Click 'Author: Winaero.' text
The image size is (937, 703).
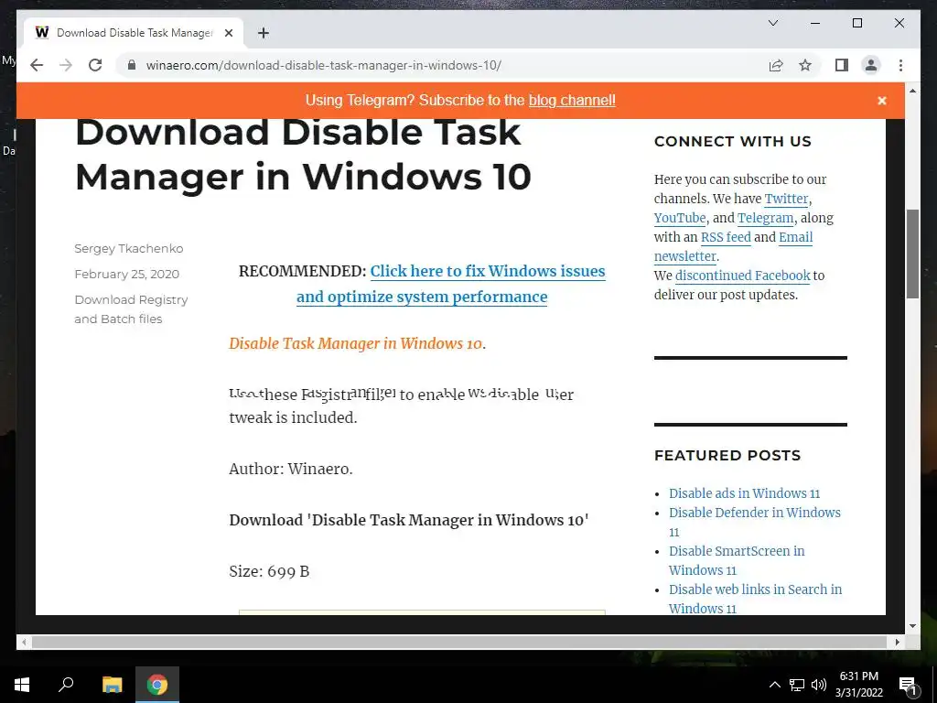coord(290,469)
